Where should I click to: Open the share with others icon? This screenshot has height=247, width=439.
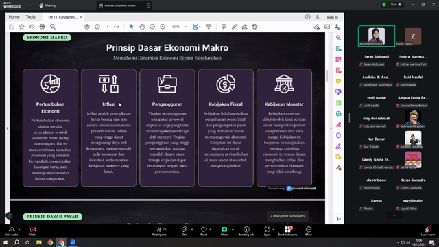click(x=337, y=27)
